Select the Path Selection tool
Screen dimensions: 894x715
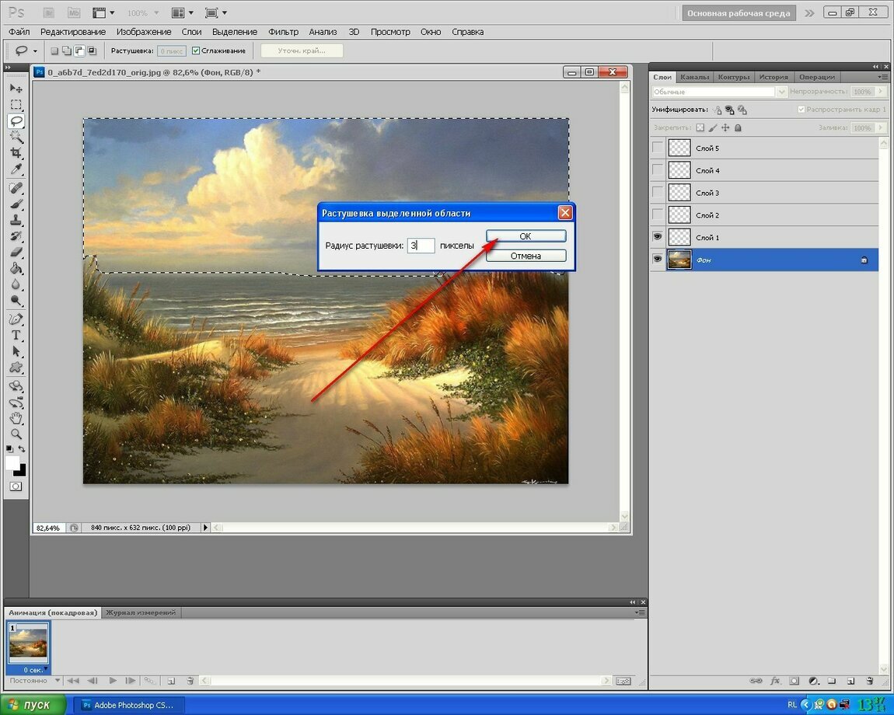[16, 351]
